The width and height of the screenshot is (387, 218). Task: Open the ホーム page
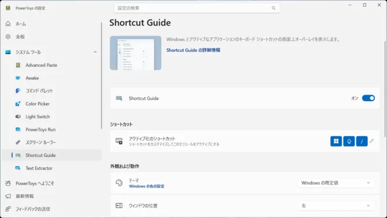(x=51, y=24)
